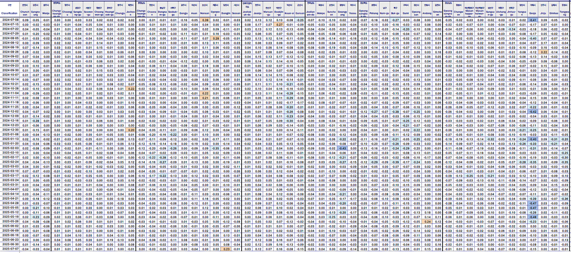Click highlighted 0.39 in Nonsan column

click(205, 20)
